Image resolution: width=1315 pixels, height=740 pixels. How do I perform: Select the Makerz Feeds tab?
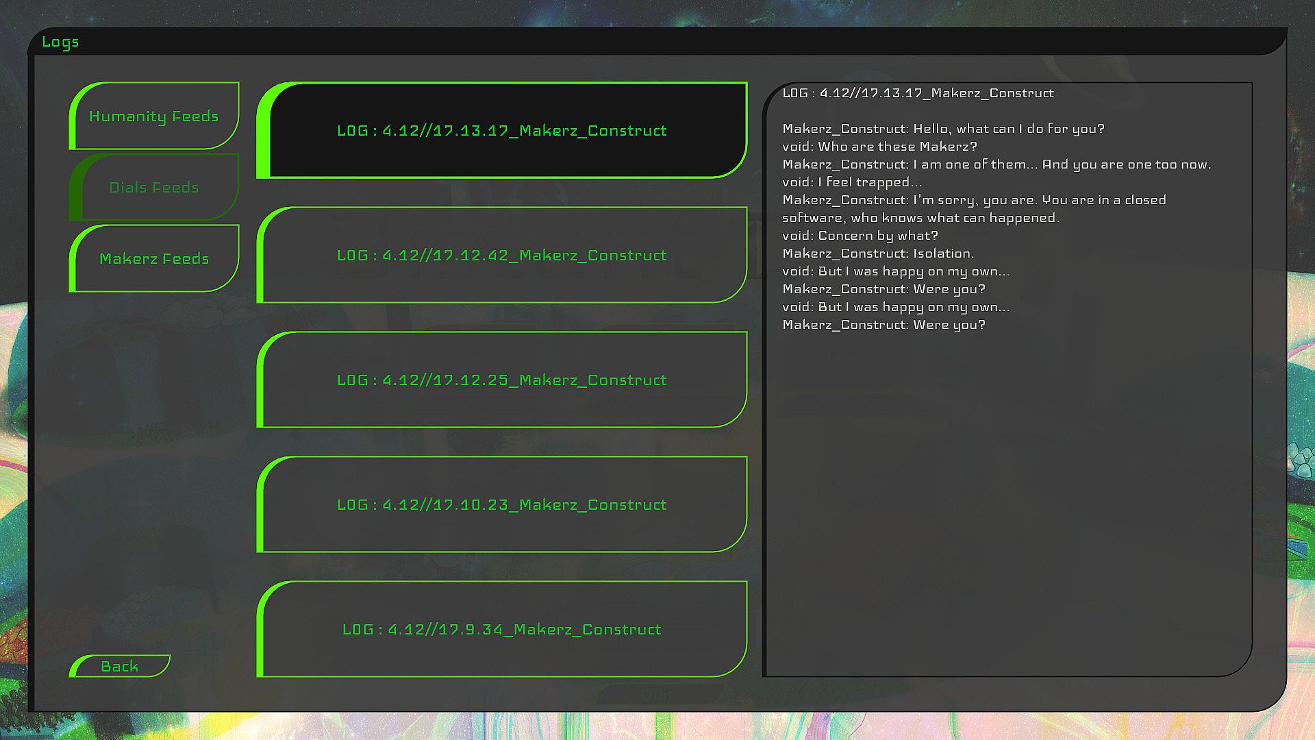154,259
